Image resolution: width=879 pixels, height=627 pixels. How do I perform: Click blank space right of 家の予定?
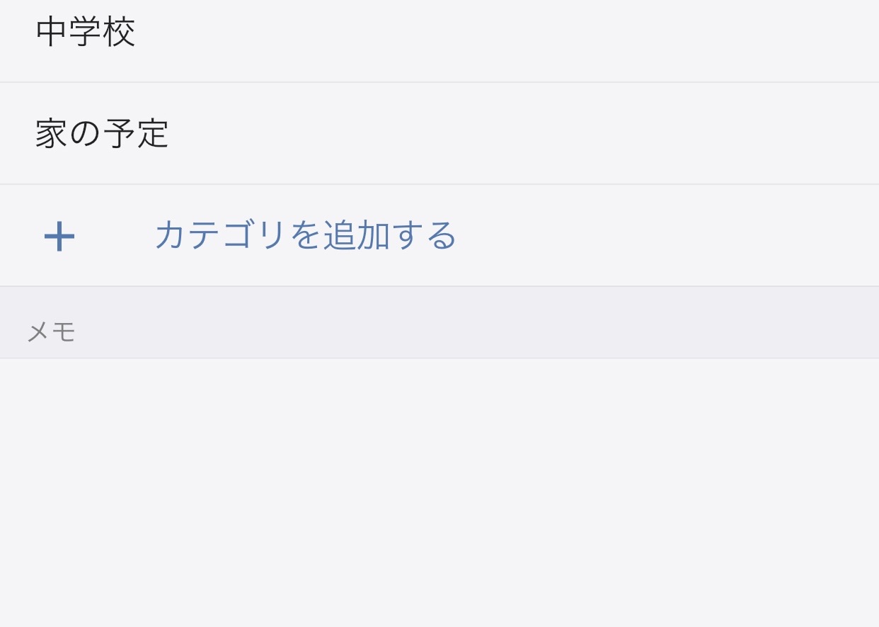[x=524, y=134]
